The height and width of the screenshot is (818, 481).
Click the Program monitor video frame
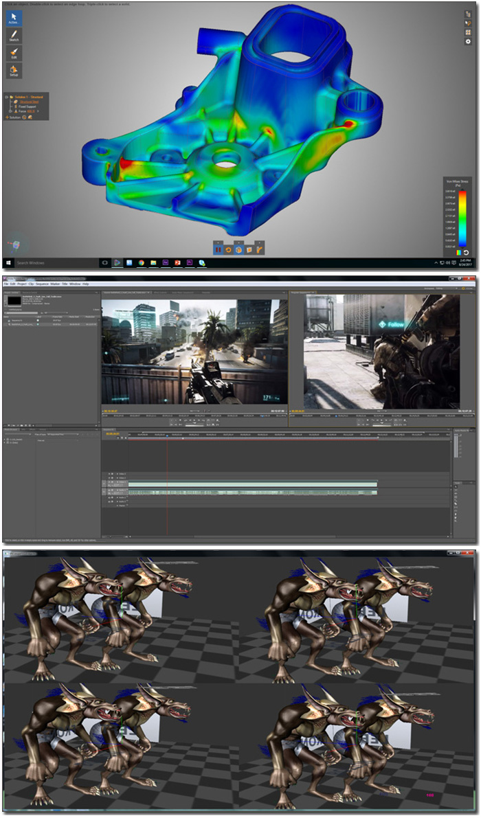coord(382,351)
